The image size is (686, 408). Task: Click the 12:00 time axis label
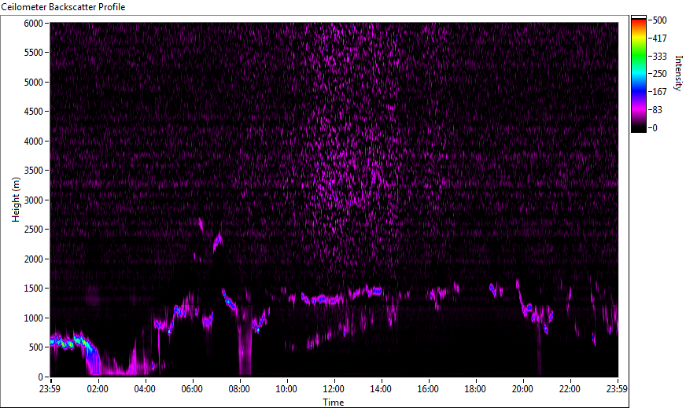[x=334, y=389]
